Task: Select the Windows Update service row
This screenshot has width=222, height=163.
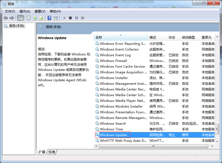Action: (x=154, y=135)
